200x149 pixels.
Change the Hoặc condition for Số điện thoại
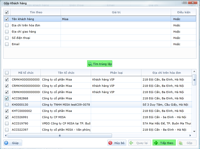(183, 38)
